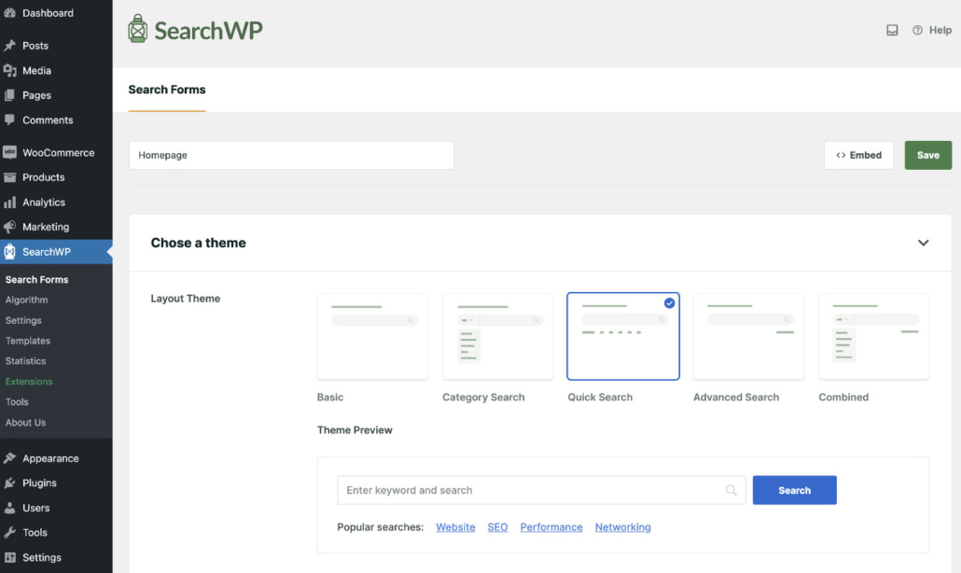The height and width of the screenshot is (573, 961).
Task: Click the SearchWP lantern logo
Action: point(138,29)
